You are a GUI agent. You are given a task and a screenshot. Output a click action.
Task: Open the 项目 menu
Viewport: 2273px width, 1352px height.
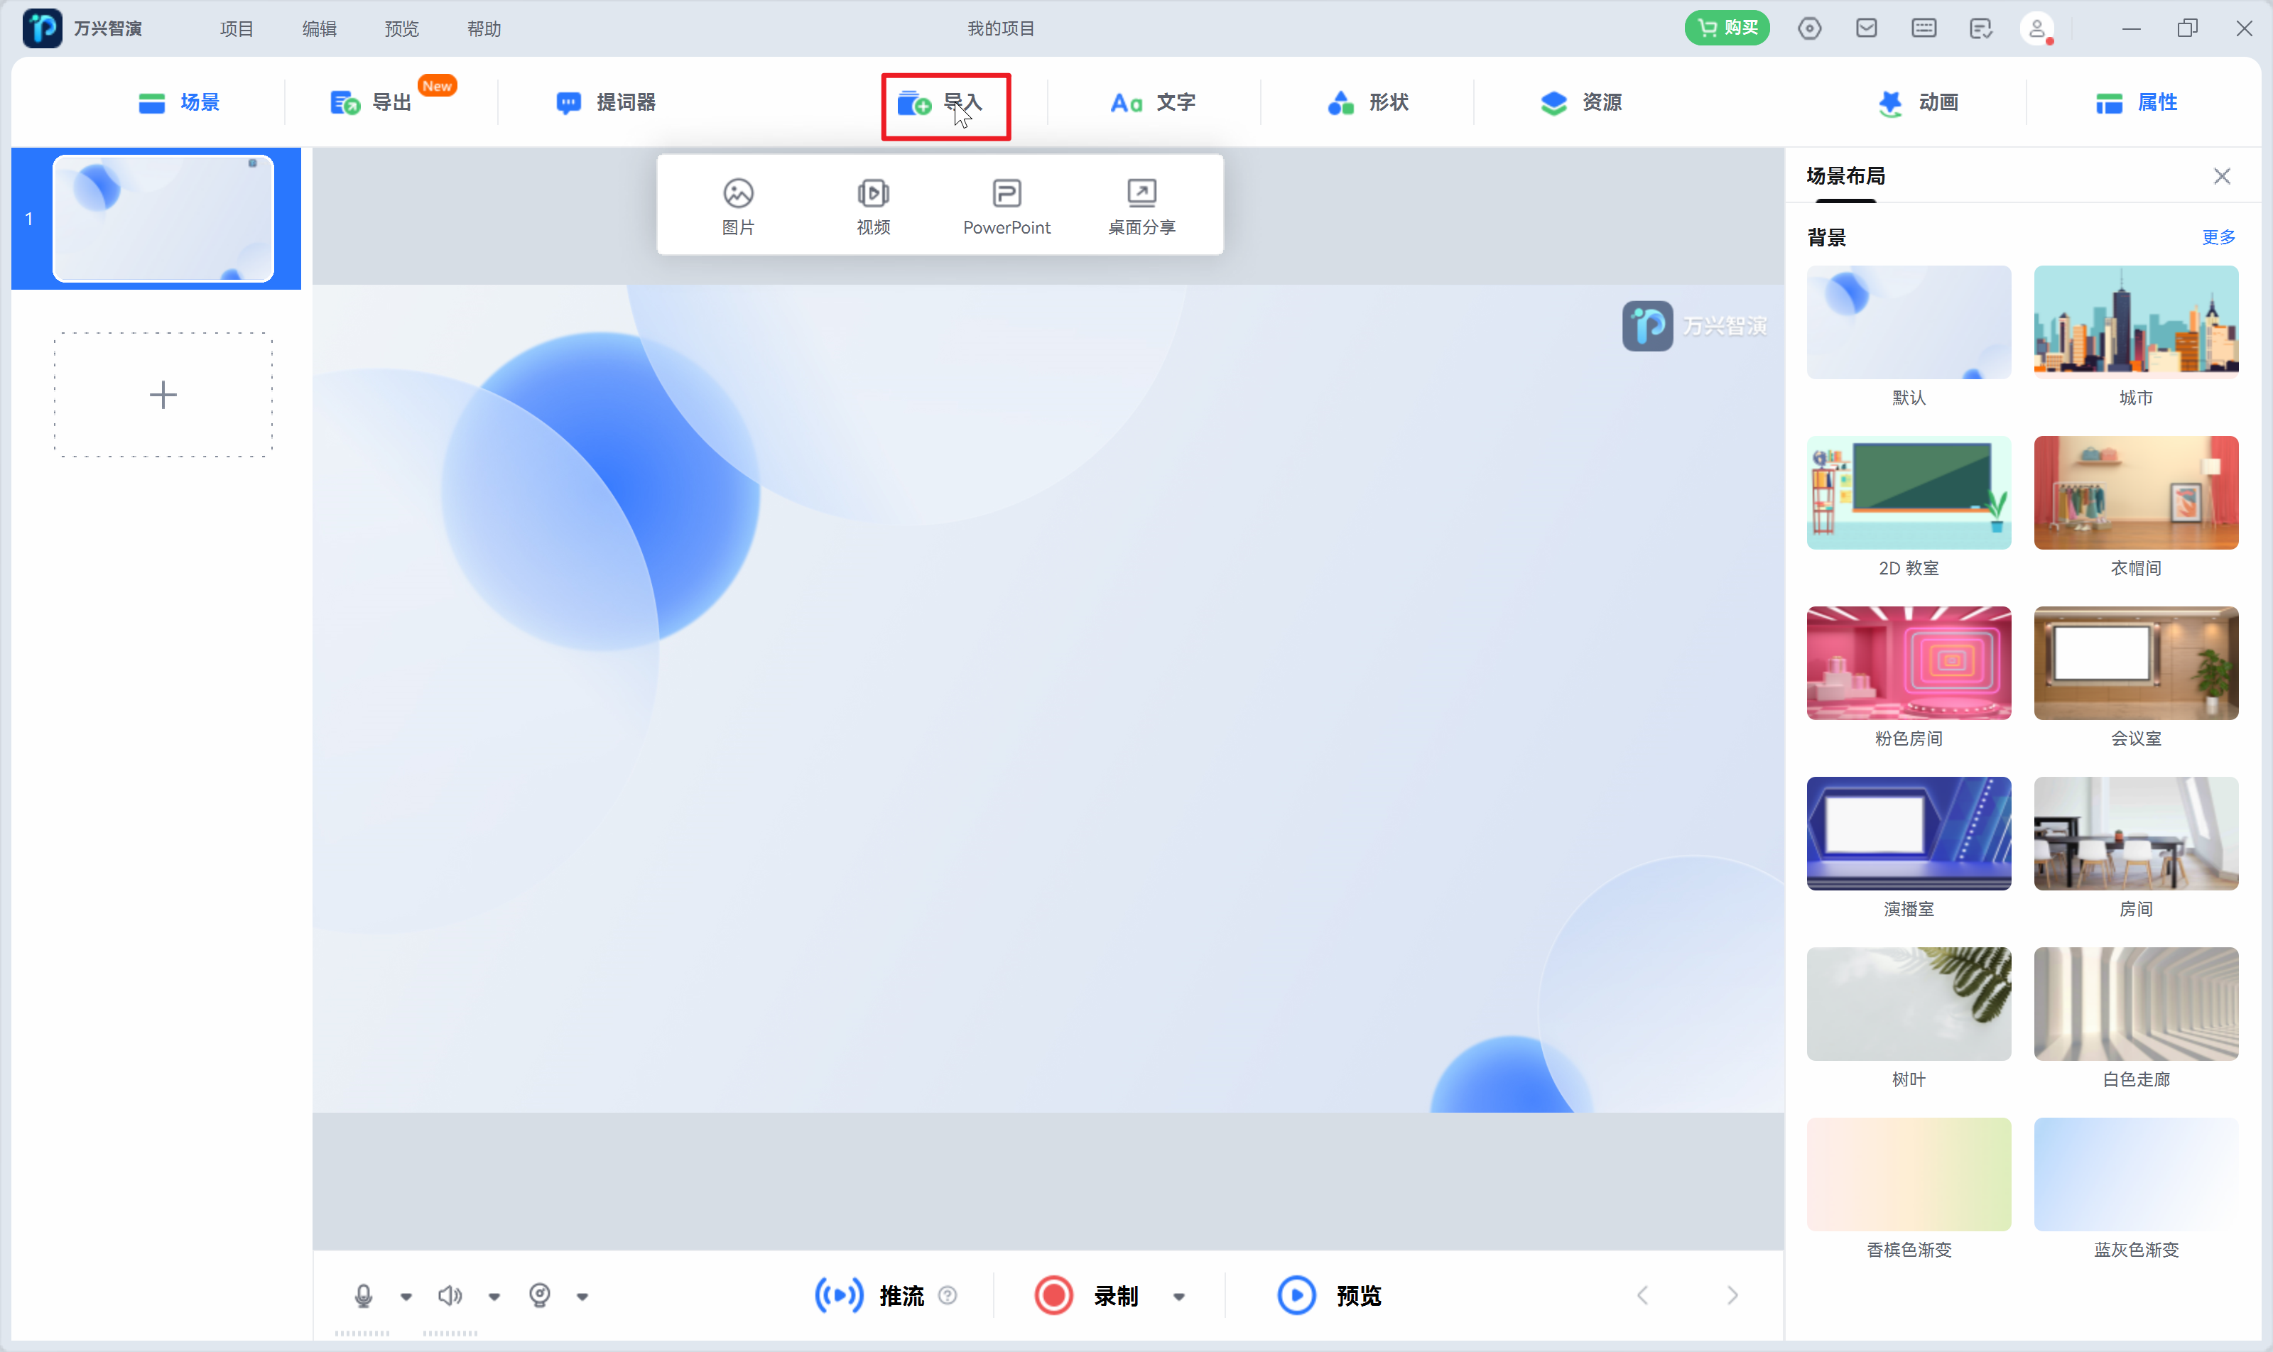point(236,28)
